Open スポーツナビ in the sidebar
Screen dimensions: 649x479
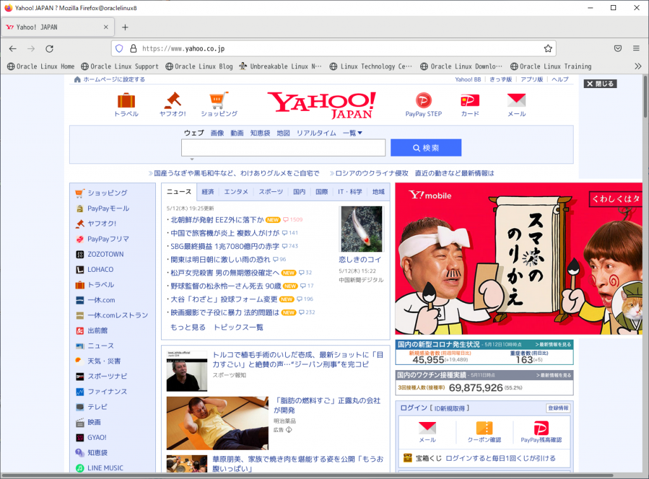pyautogui.click(x=107, y=376)
